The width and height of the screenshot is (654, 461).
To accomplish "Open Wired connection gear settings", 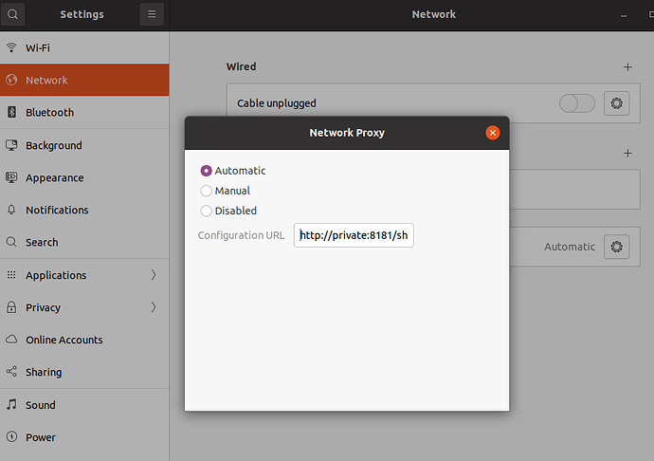I will pyautogui.click(x=616, y=103).
